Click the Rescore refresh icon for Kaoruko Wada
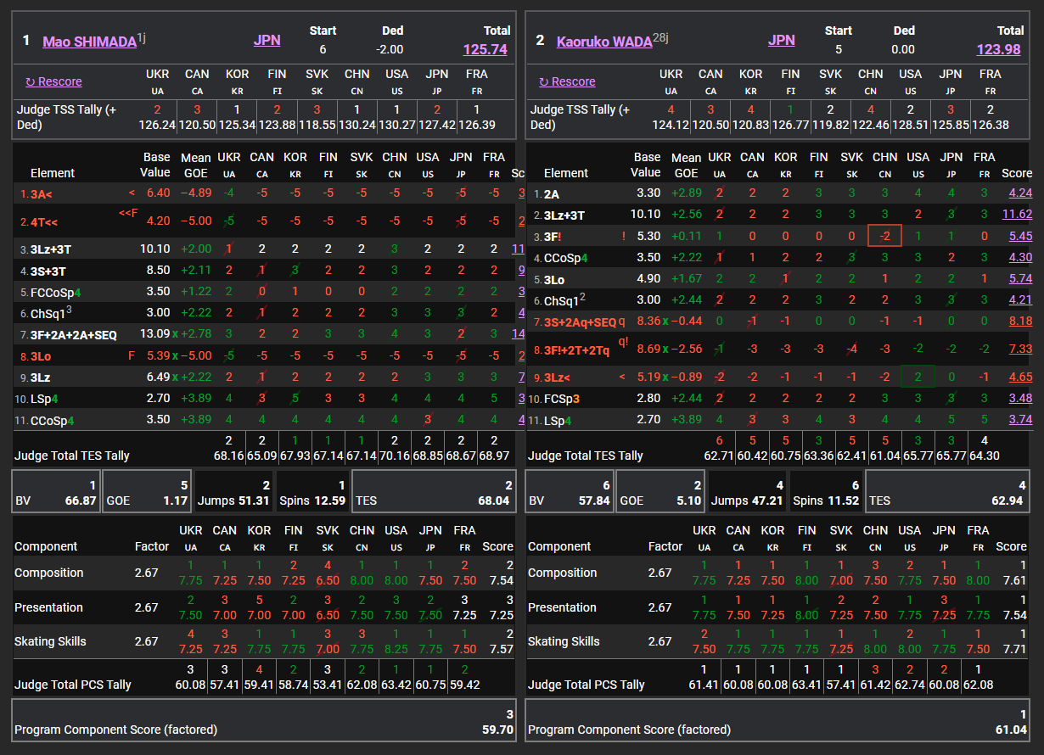 [x=544, y=81]
